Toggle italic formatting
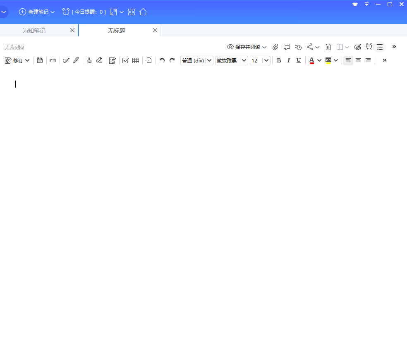Image resolution: width=407 pixels, height=342 pixels. click(289, 60)
